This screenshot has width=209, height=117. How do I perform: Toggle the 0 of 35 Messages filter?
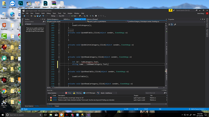pos(89,93)
